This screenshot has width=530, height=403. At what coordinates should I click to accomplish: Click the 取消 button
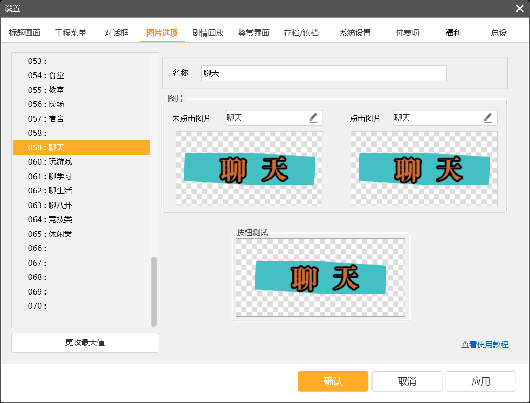coord(407,382)
